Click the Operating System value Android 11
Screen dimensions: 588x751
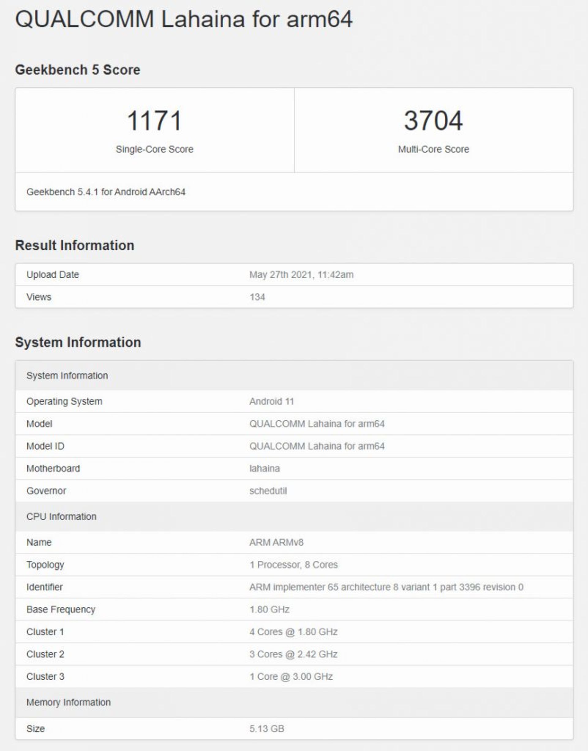tap(271, 401)
